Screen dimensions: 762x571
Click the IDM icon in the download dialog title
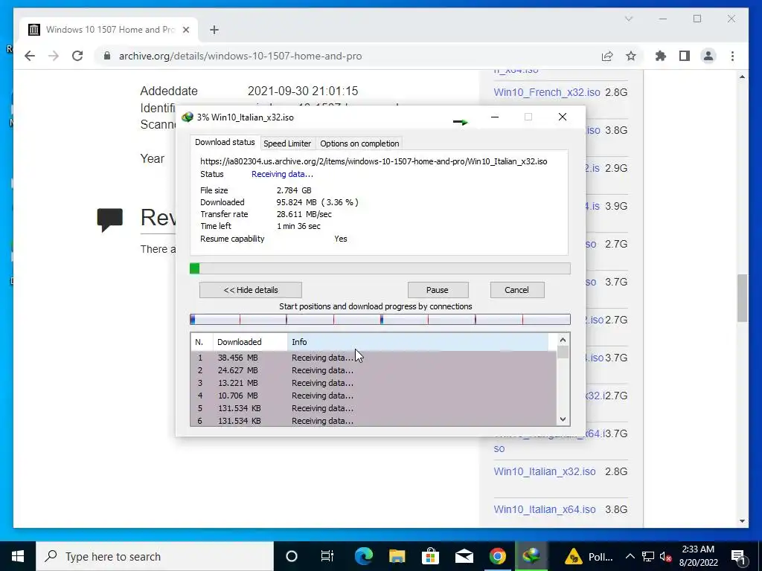187,117
